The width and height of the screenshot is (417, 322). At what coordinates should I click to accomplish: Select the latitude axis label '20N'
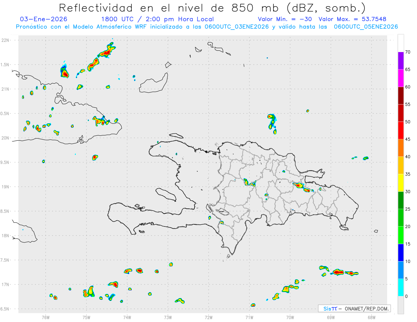[6, 138]
